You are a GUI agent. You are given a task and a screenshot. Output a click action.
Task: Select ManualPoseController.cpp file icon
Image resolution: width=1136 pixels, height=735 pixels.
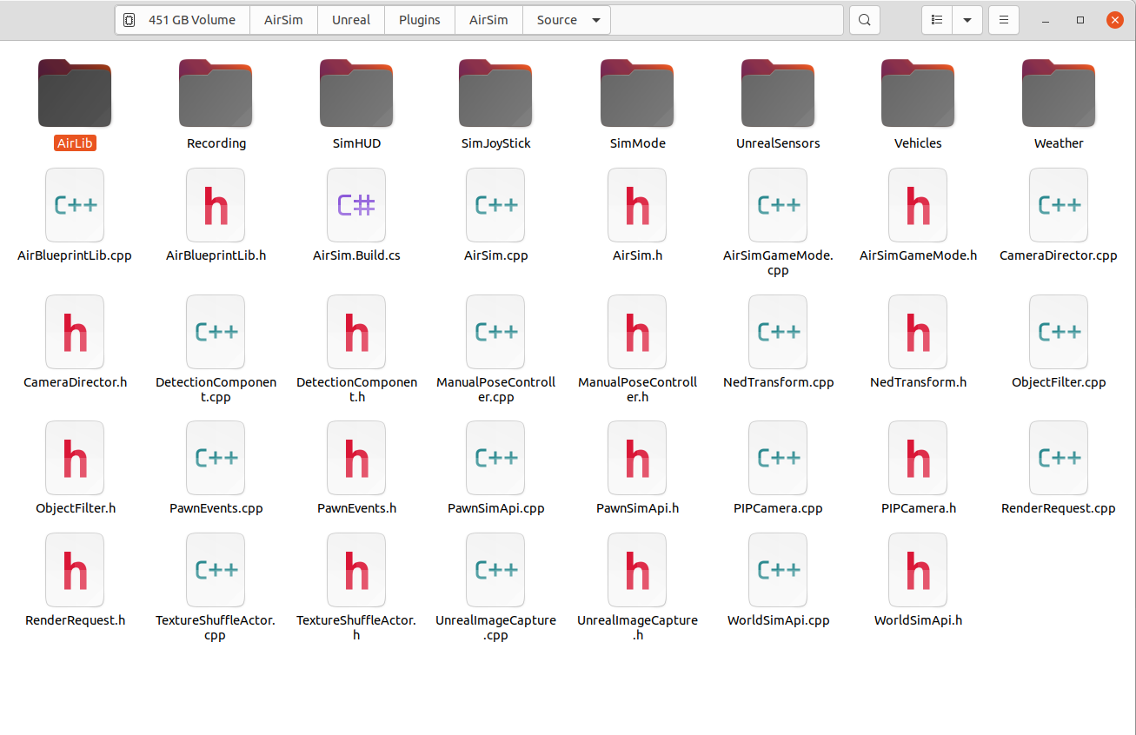[x=495, y=332]
